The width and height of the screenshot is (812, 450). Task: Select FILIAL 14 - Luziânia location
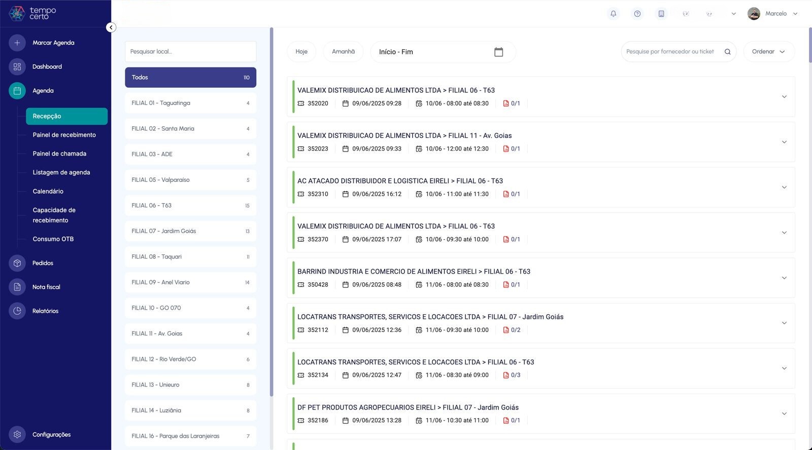(190, 410)
